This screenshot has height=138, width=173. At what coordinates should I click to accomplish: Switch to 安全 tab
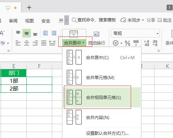(46, 21)
